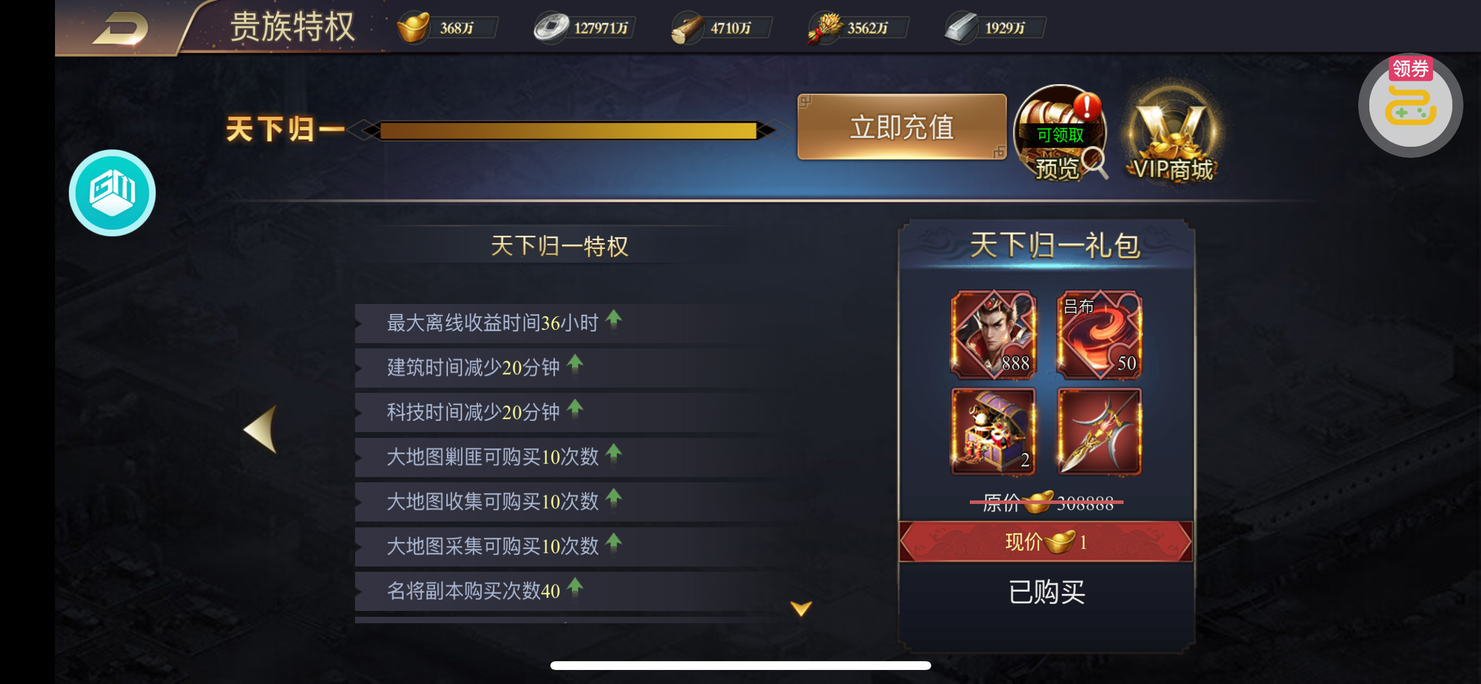Click the 天下归一 VIP progress bar
The image size is (1481, 684).
(x=568, y=130)
